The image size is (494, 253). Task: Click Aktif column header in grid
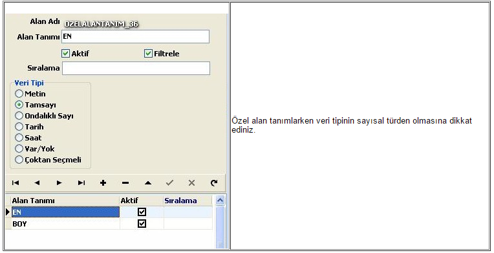click(x=142, y=201)
